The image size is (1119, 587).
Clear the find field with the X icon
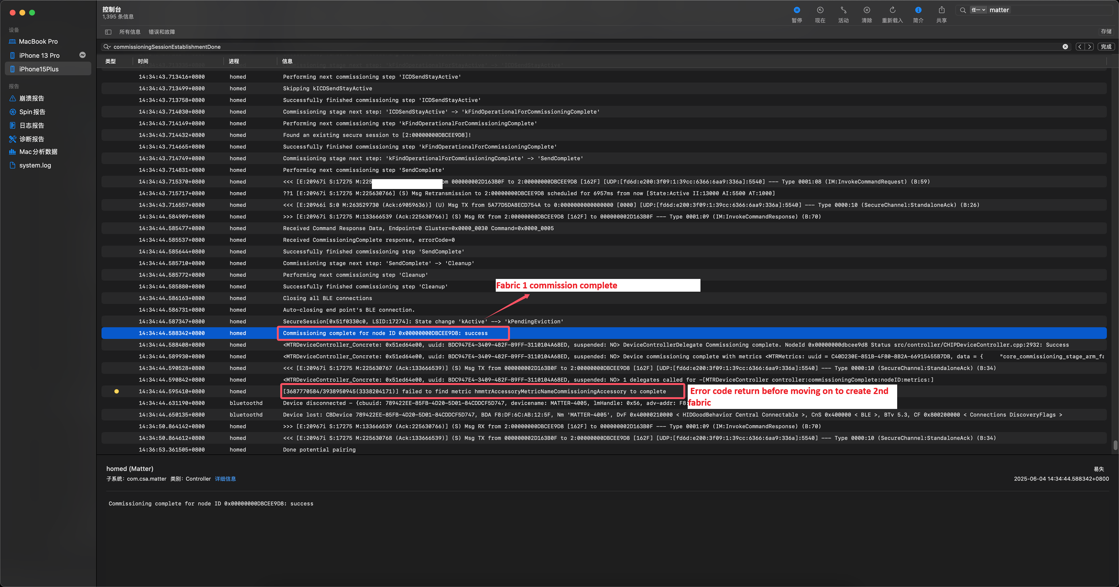coord(1065,47)
